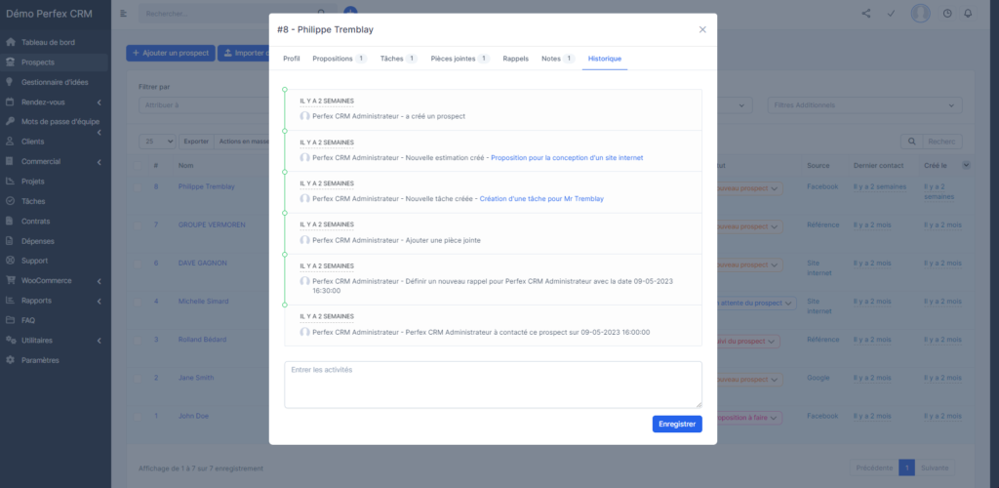Open Tableau de bord via its home icon
The image size is (999, 488).
coord(10,42)
